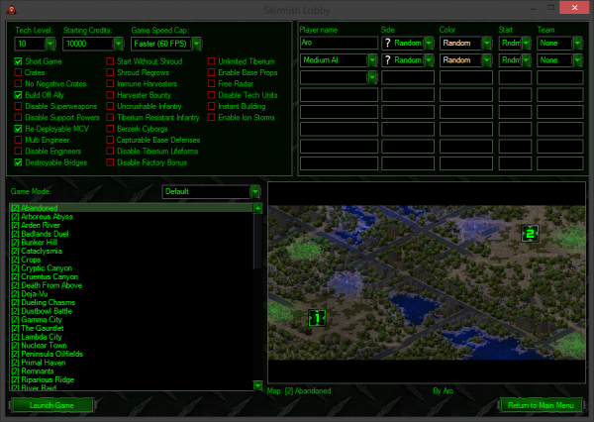Enable Multi Engineer checkbox

coord(18,140)
